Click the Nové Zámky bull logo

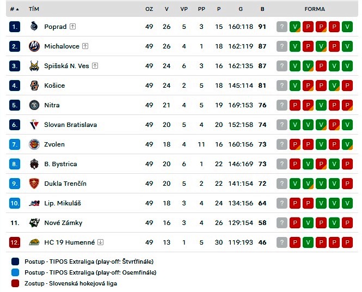click(x=34, y=223)
